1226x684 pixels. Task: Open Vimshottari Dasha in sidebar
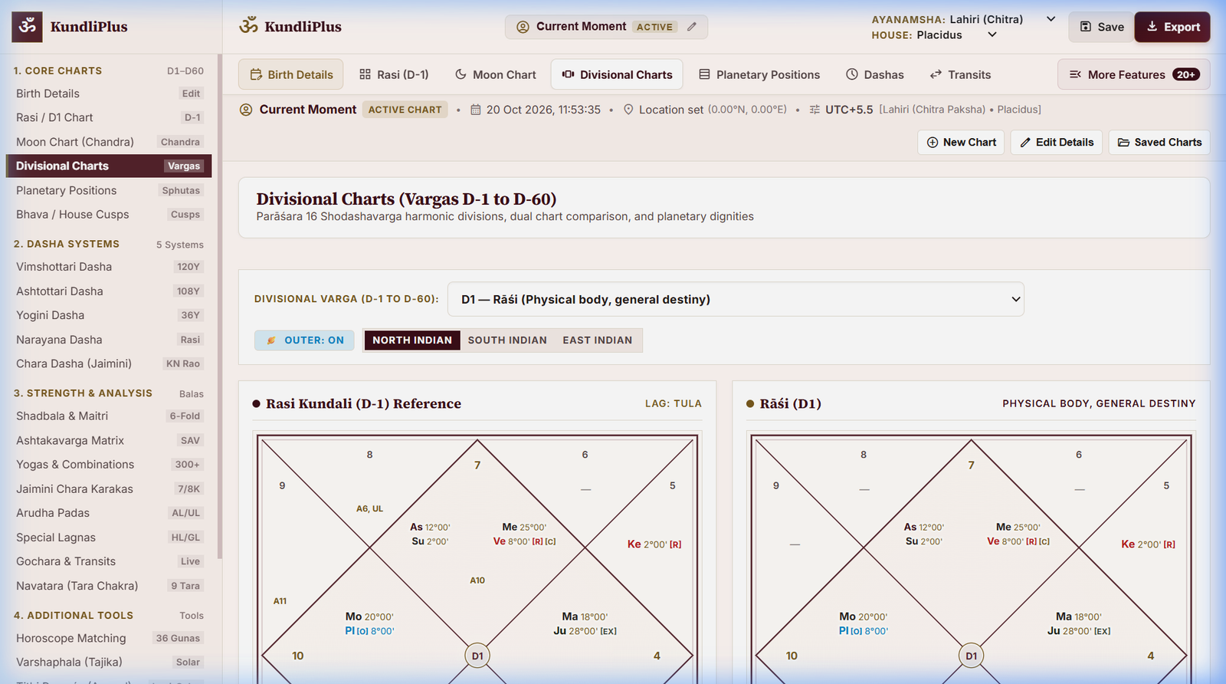(109, 267)
